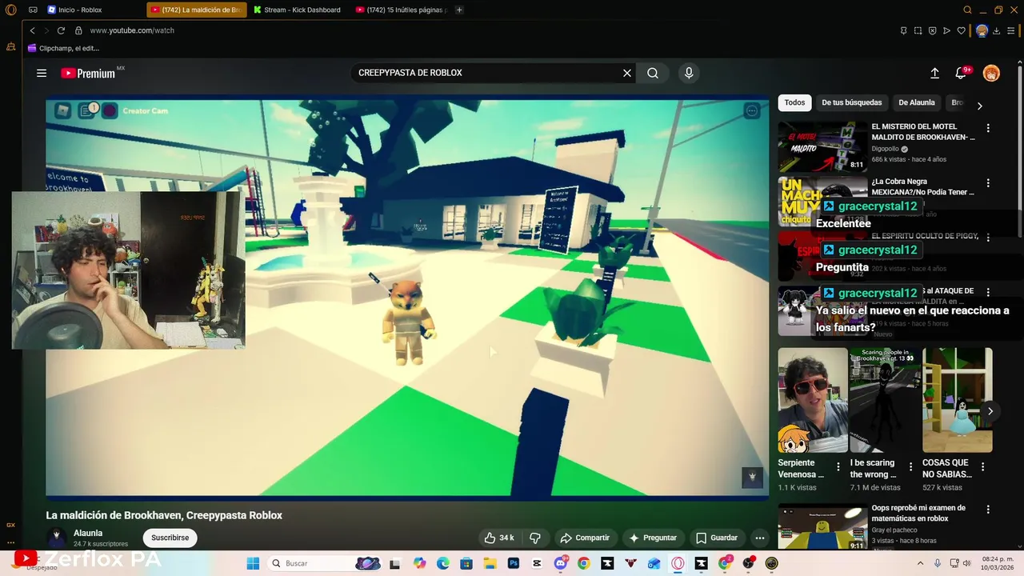Open File Explorer from the taskbar

[490, 563]
